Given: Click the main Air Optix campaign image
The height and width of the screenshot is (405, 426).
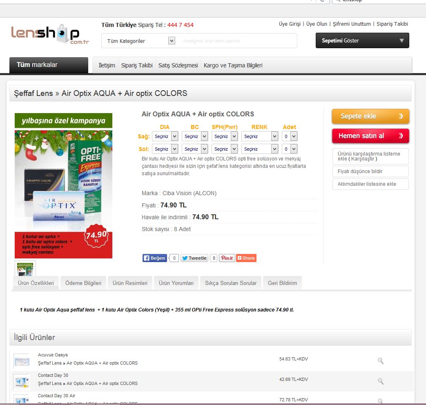Looking at the screenshot, I should coord(63,185).
